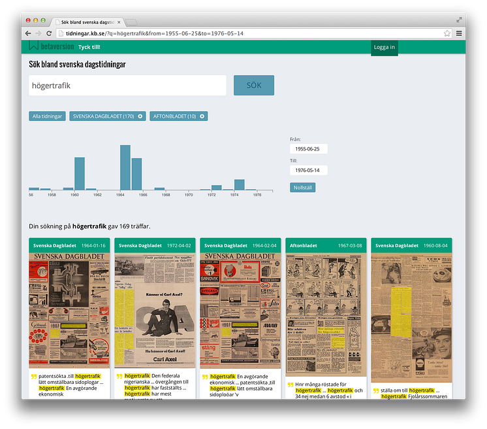Click the browser back arrow
Screen dimensions: 487x429
click(28, 33)
